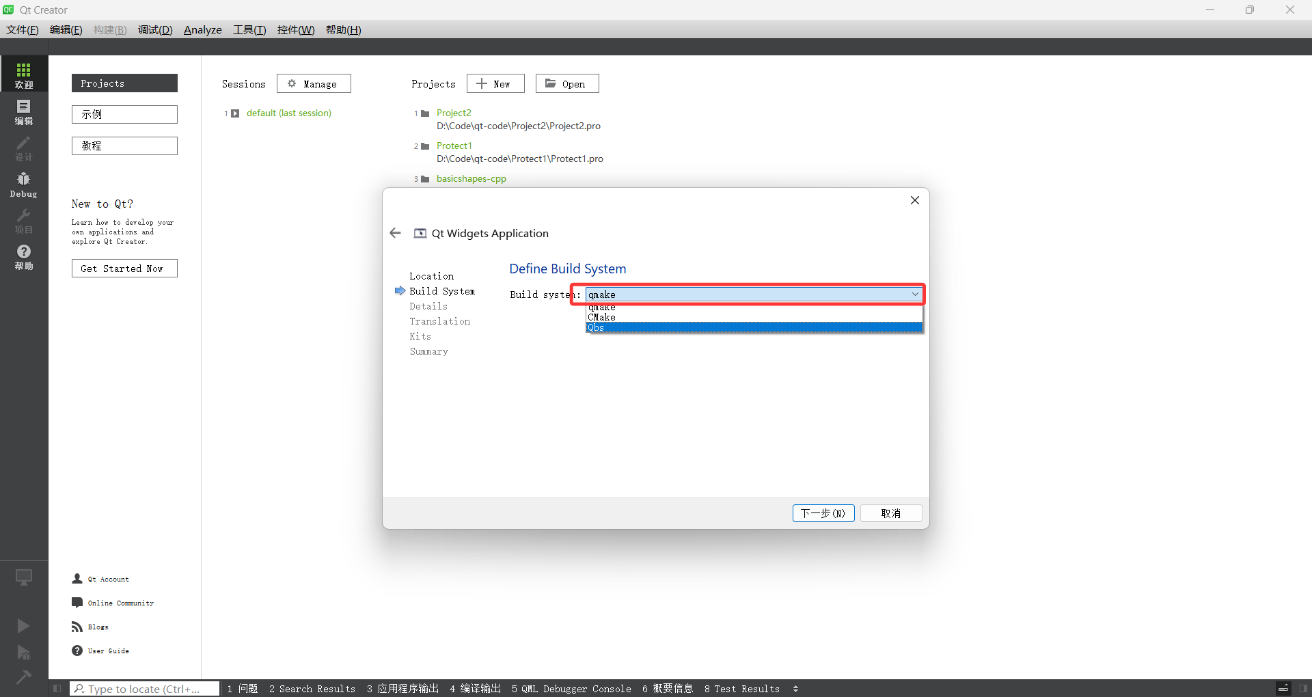Open the 编辑(E) menu
The image size is (1312, 697).
(x=66, y=30)
